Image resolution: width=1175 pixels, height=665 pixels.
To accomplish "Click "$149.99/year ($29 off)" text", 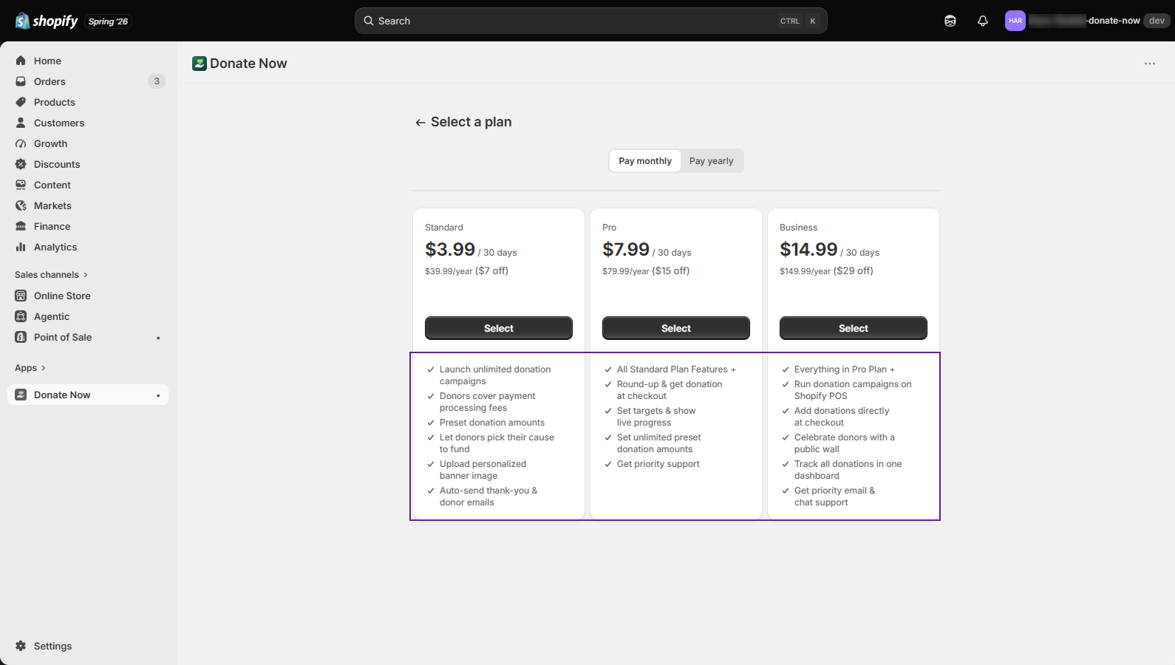I will tap(826, 271).
